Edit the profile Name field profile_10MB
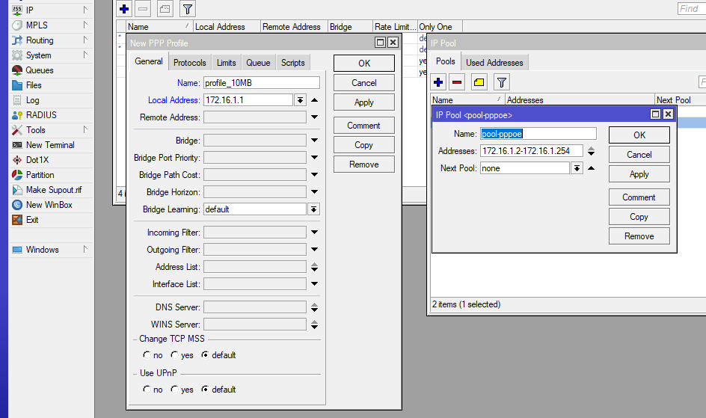The width and height of the screenshot is (706, 418). (x=262, y=83)
